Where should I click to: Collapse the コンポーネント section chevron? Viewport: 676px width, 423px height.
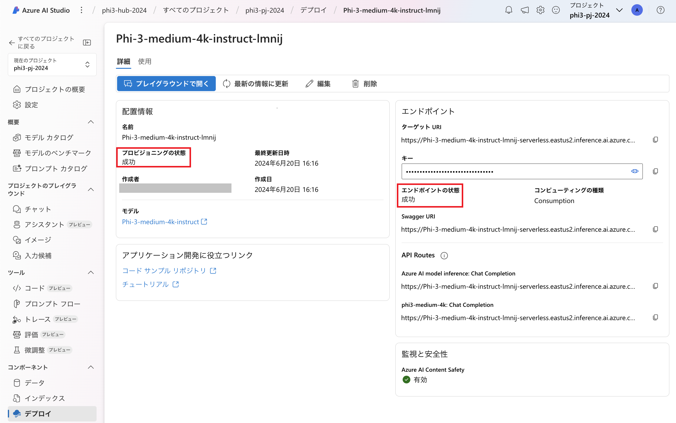click(x=91, y=367)
